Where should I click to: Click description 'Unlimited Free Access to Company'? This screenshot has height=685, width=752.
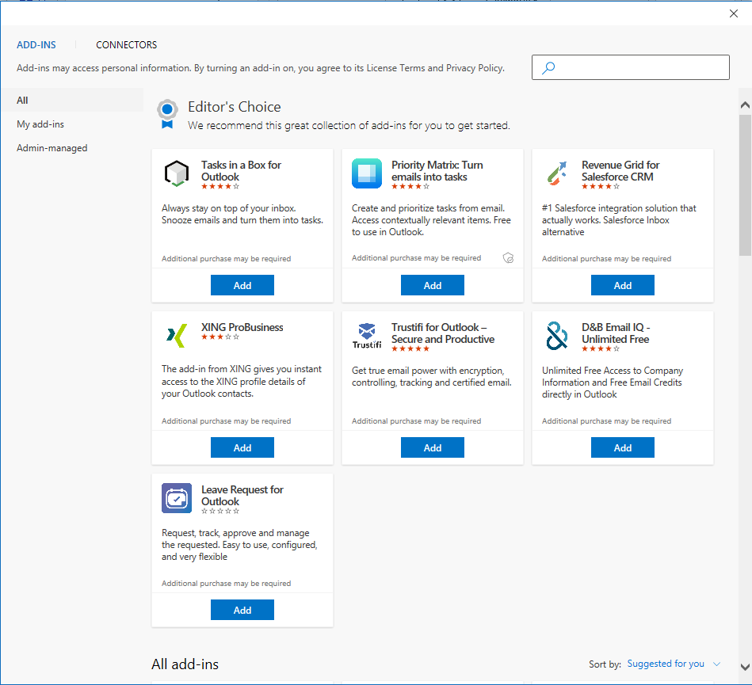613,382
